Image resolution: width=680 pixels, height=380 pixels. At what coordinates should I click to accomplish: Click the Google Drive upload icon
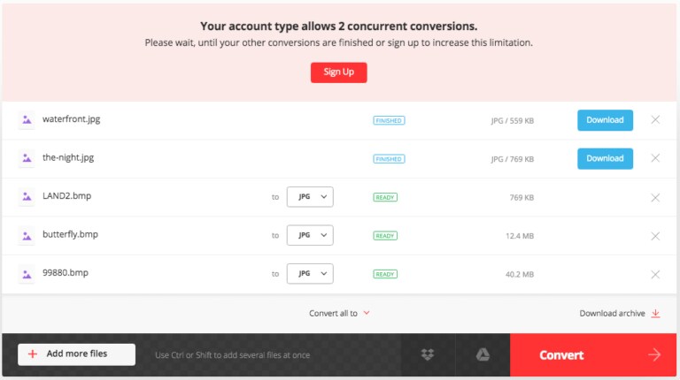(x=483, y=354)
